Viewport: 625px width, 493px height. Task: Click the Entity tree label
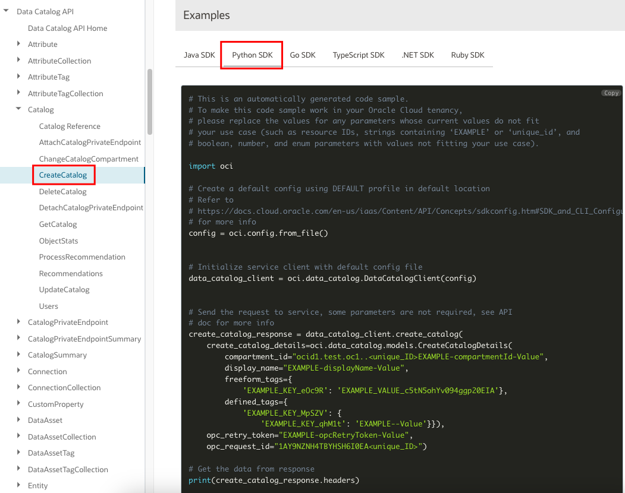coord(38,485)
